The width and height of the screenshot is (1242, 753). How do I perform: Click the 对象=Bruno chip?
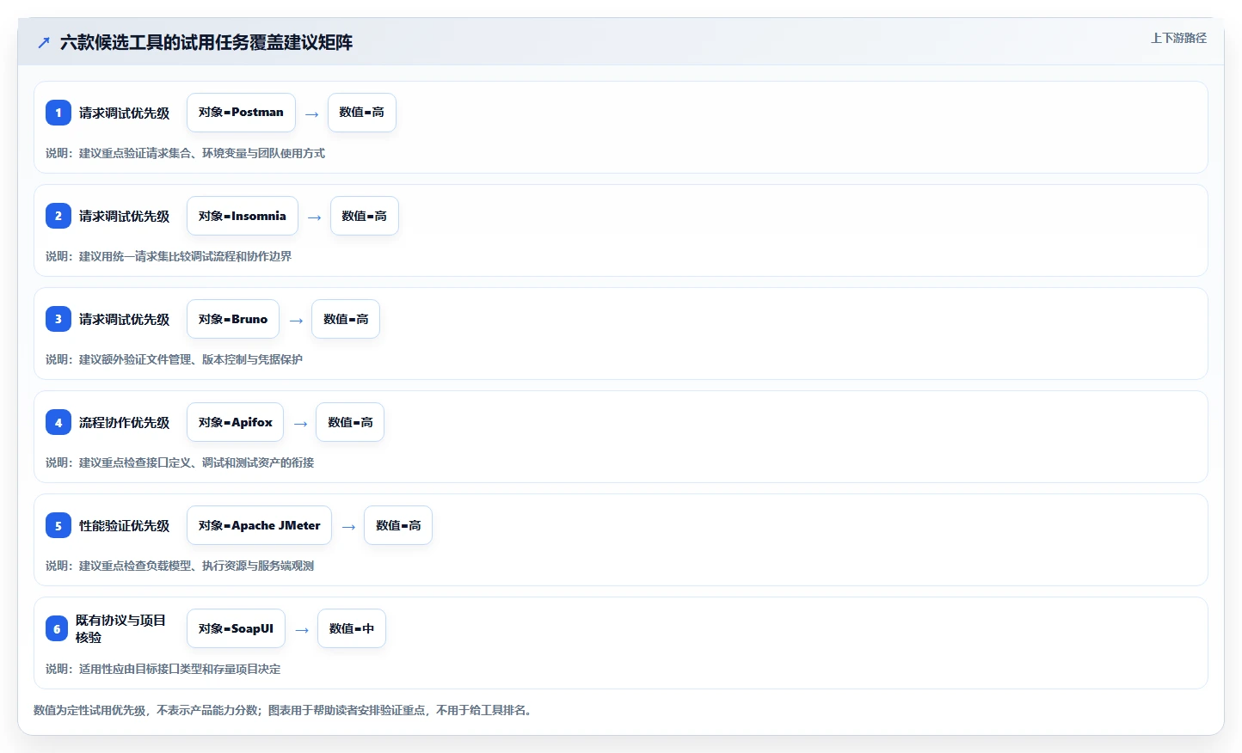(233, 319)
